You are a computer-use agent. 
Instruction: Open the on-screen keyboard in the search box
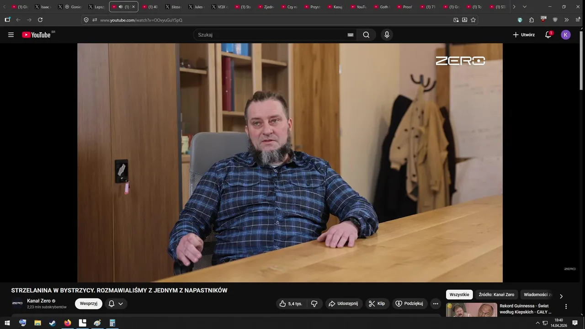(x=351, y=35)
